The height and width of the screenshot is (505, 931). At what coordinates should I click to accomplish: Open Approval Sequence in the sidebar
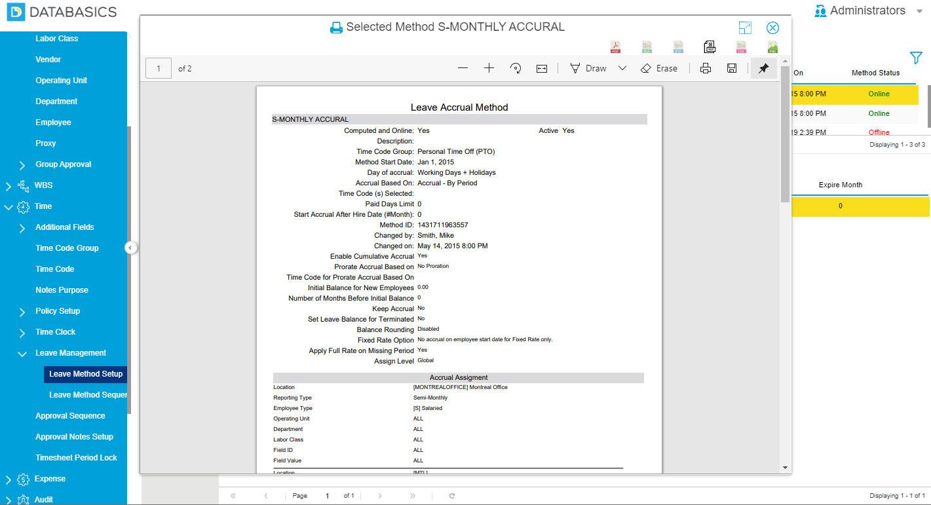[x=70, y=416]
